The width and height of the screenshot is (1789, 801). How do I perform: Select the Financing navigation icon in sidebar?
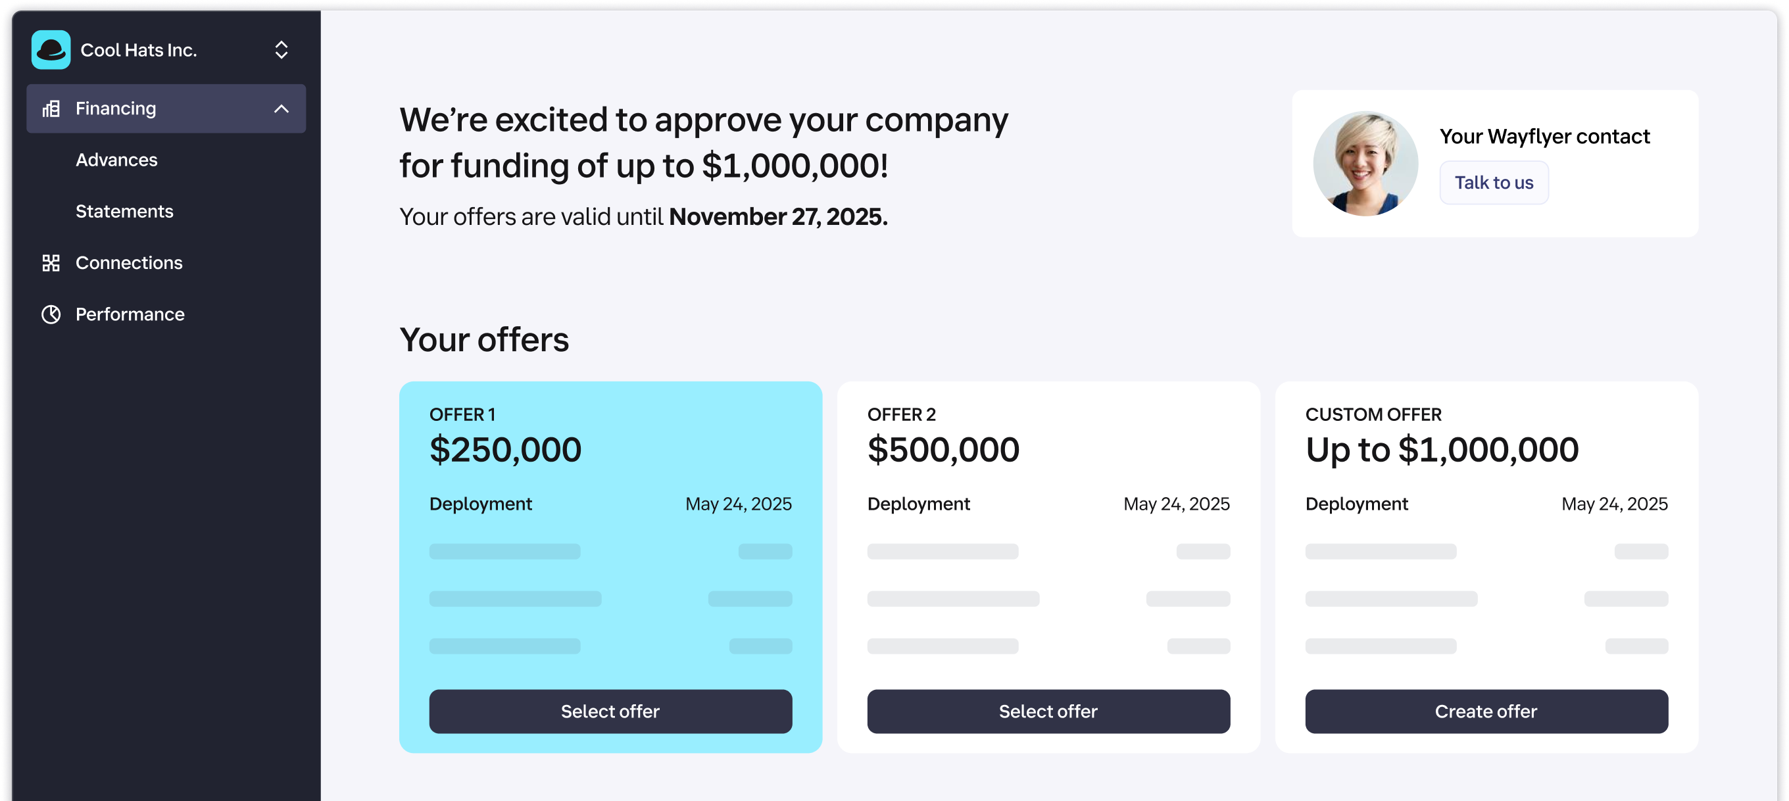tap(51, 109)
